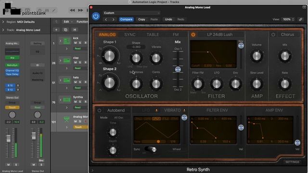Expand the Region: MIDI Defaults inspector section
Viewport: 308px width, 173px height.
point(3,22)
